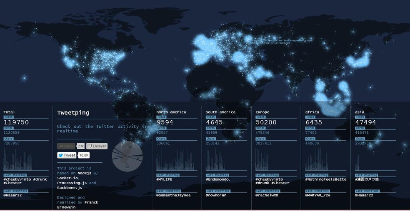This screenshot has width=410, height=211.
Task: Click south america words value 41959
Action: [212, 132]
